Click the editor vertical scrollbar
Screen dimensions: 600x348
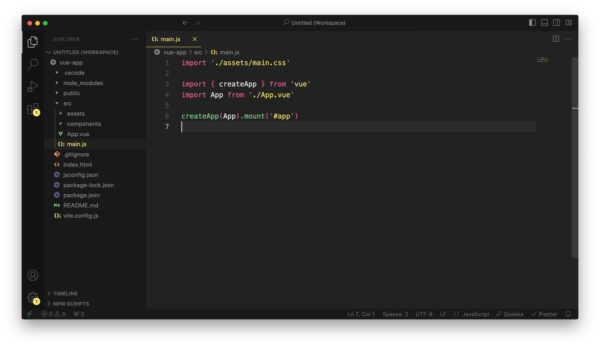click(x=575, y=157)
